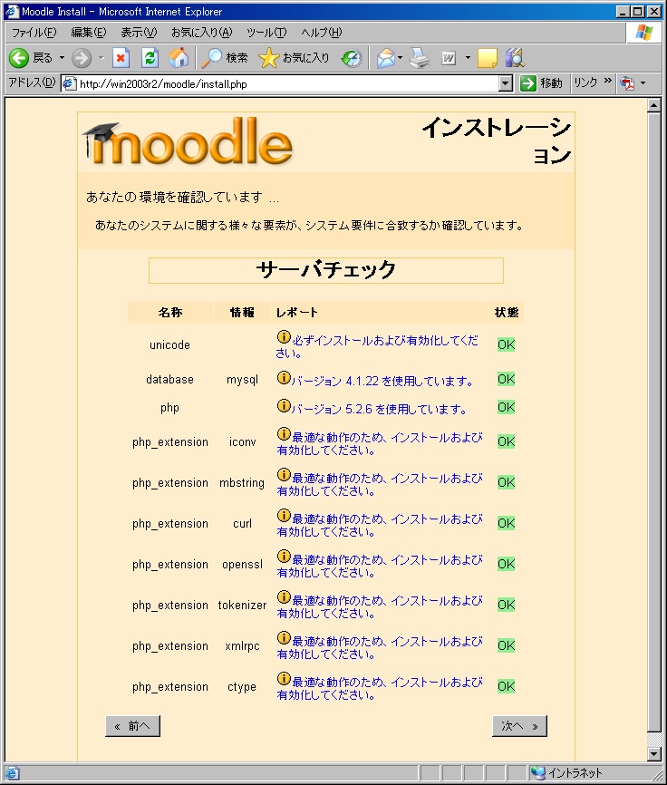Click the 移動 Go button

tap(541, 83)
